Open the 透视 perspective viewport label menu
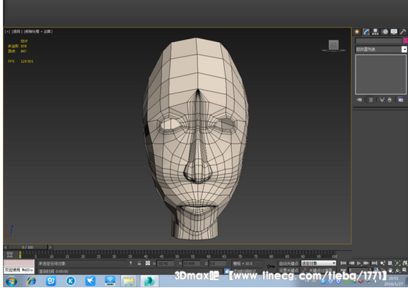 click(x=17, y=32)
